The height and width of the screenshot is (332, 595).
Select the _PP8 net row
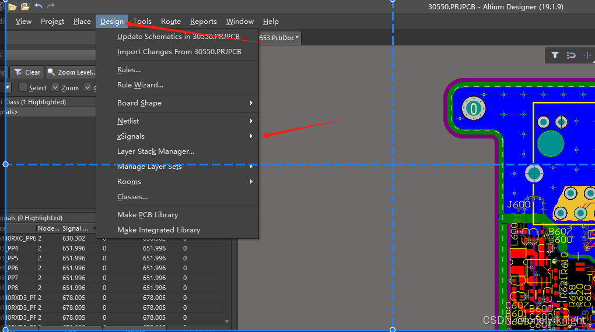tap(111, 288)
